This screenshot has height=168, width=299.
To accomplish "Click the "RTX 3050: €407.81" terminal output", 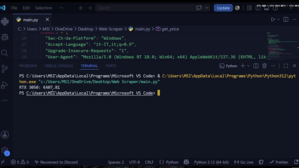I will 40,87.
